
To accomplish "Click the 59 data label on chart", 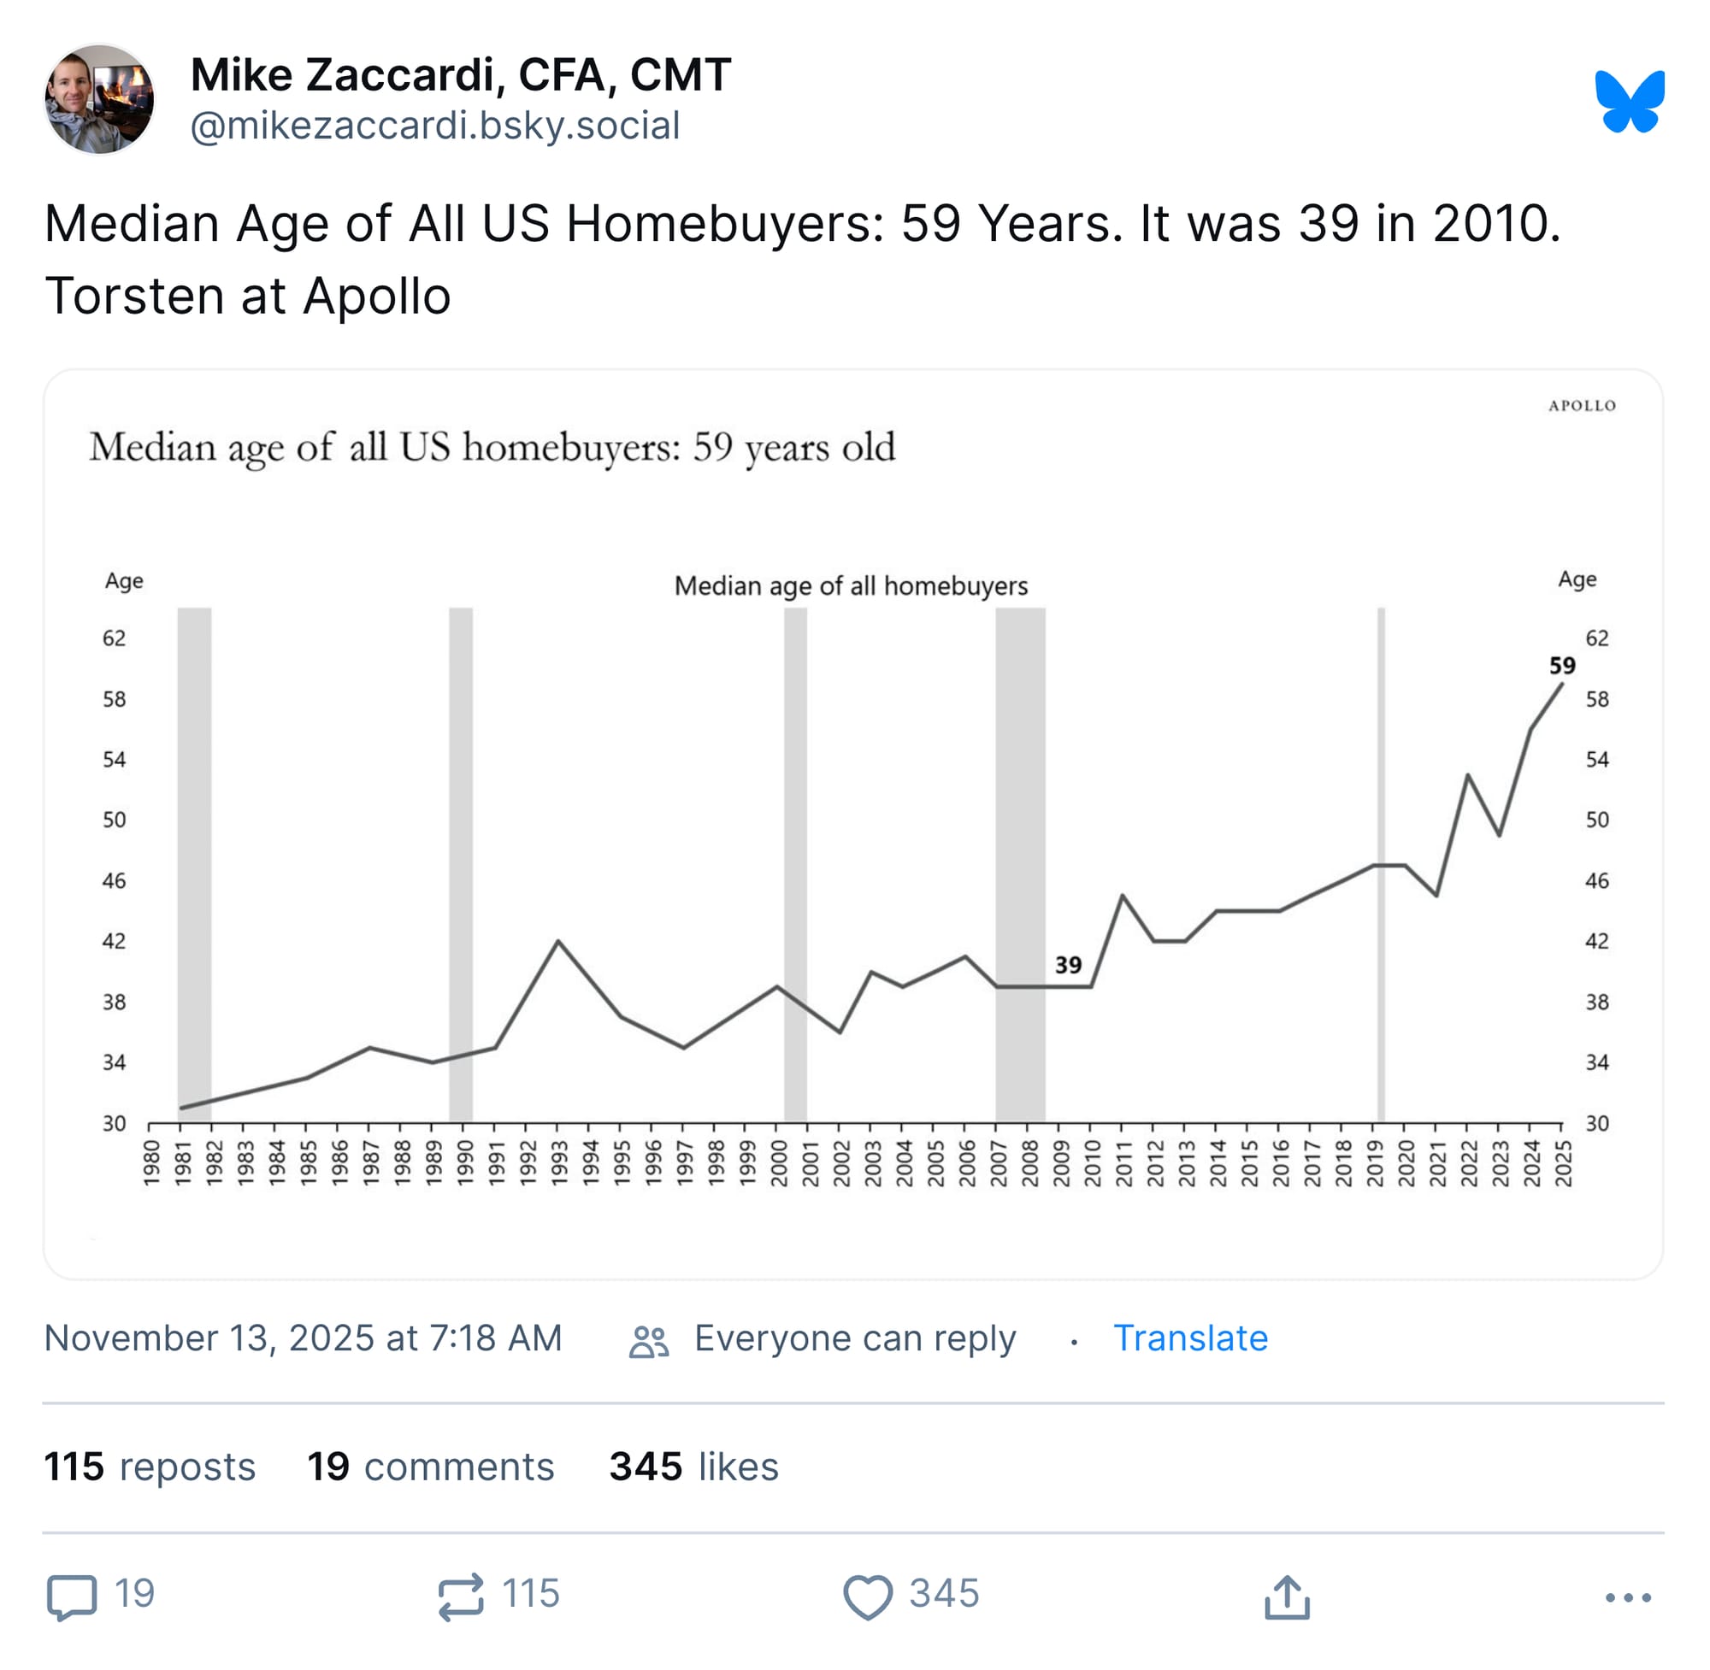I will (1562, 666).
